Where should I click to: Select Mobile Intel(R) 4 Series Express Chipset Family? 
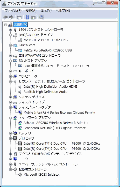pos(59,113)
